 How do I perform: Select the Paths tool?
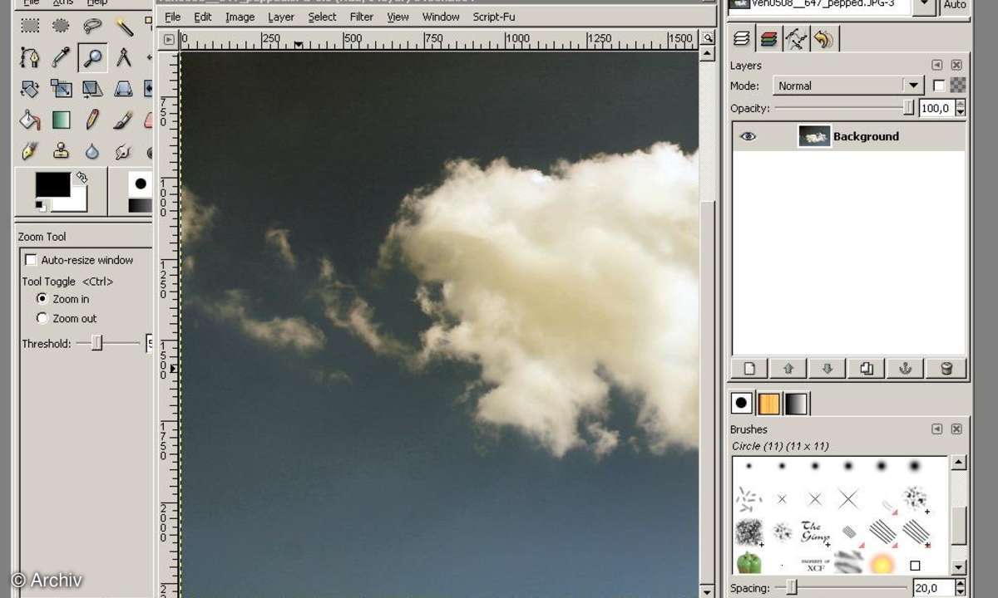pyautogui.click(x=30, y=57)
